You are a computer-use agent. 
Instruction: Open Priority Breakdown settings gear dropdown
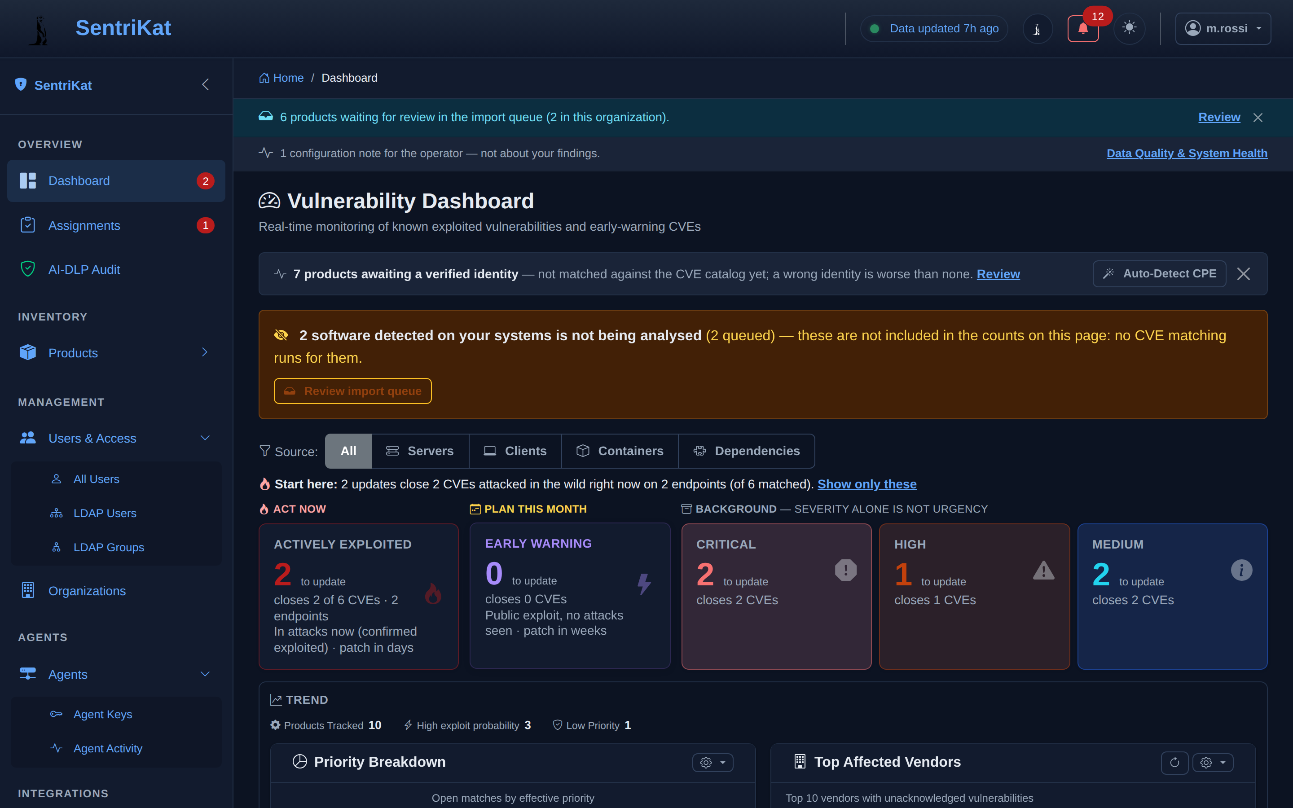(713, 763)
